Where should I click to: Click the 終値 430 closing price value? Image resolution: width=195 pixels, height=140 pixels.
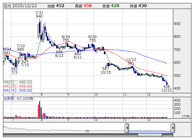coord(143,6)
